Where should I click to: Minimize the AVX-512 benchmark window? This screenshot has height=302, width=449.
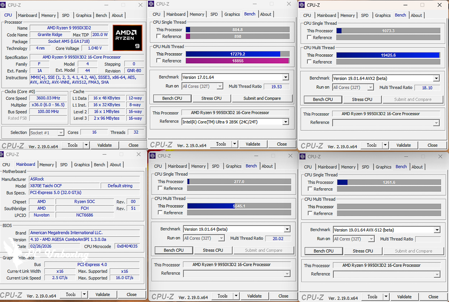(405, 157)
